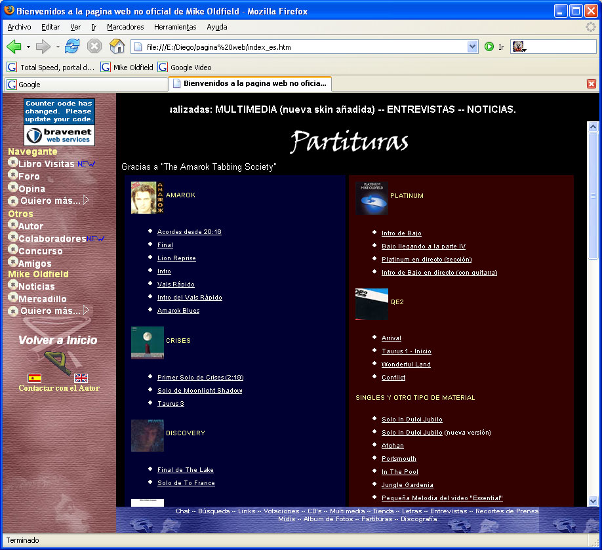Open the Back history dropdown arrow
The height and width of the screenshot is (550, 602).
point(28,47)
